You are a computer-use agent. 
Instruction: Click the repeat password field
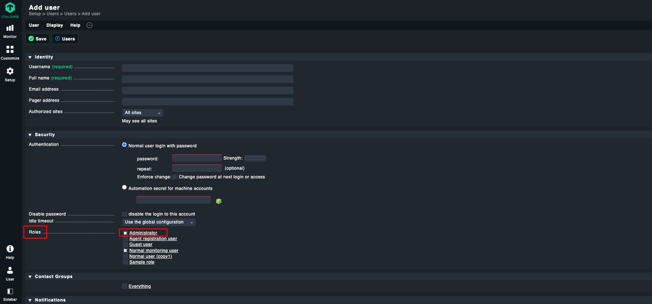(197, 168)
